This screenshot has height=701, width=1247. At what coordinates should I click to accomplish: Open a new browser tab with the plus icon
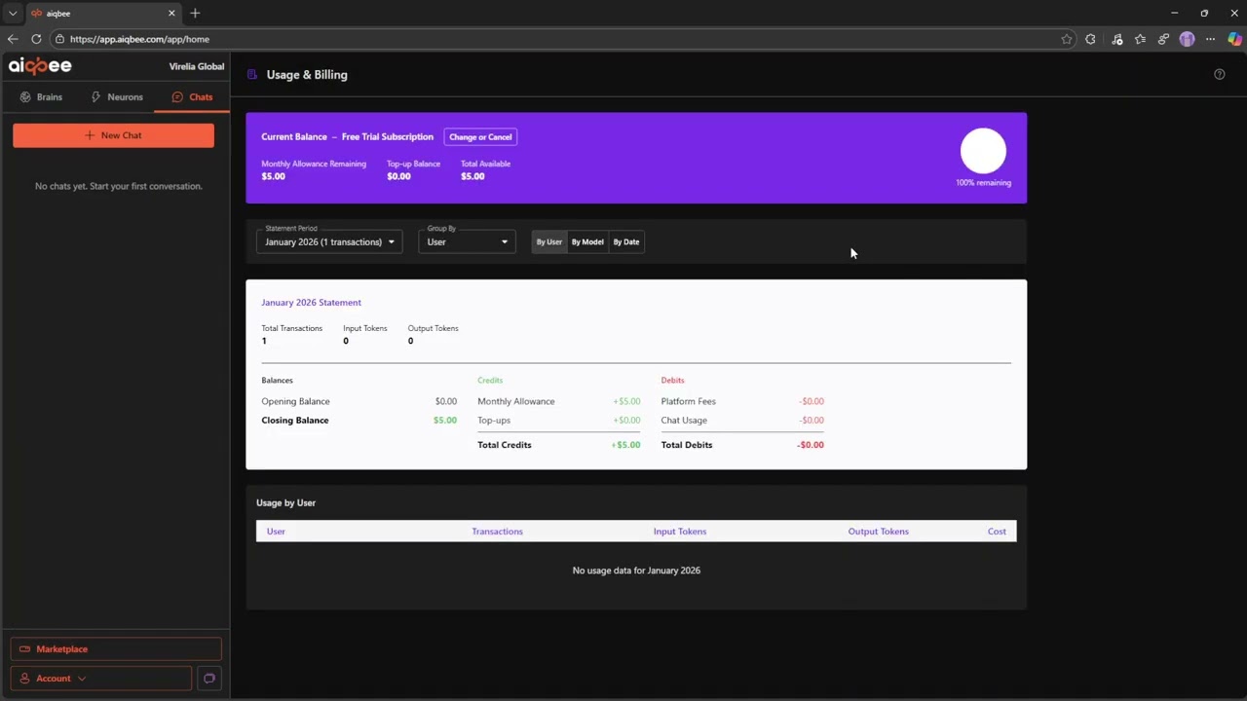(195, 13)
